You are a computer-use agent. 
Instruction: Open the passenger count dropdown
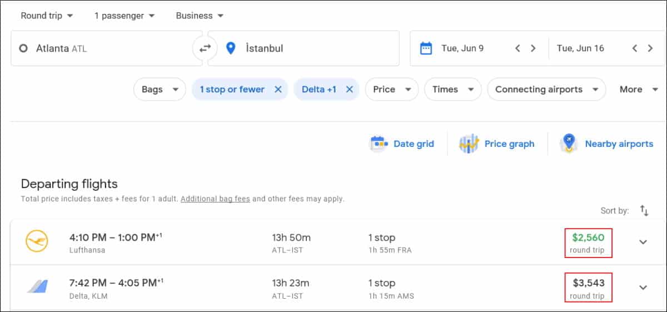point(125,16)
